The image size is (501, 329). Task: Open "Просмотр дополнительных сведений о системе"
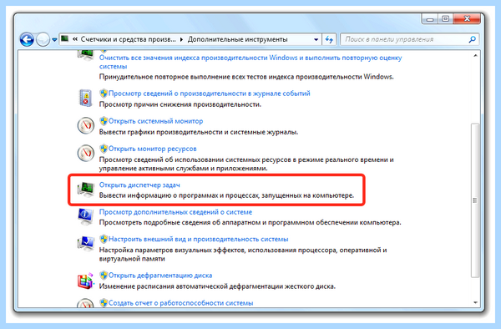pos(175,212)
